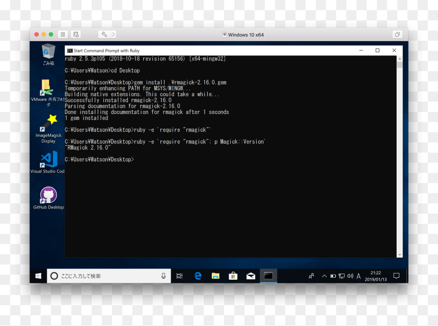Open network status tray icon
This screenshot has height=326, width=438.
click(x=342, y=276)
